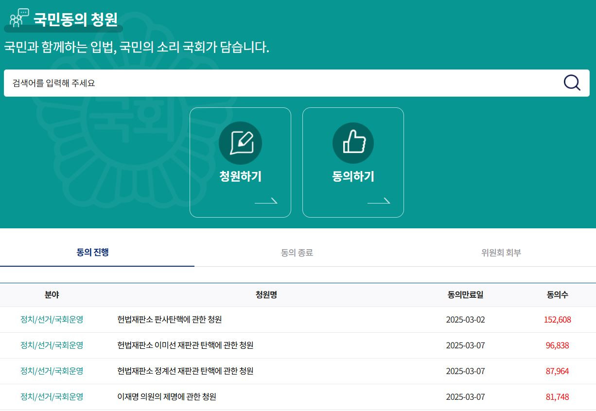Viewport: 596px width, 411px height.
Task: Select the 위원회 회부 tab
Action: pyautogui.click(x=501, y=253)
